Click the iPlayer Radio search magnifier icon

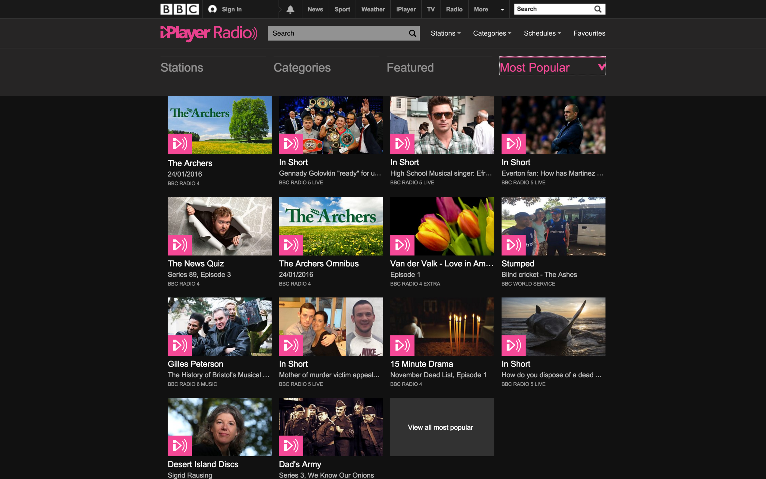click(412, 33)
